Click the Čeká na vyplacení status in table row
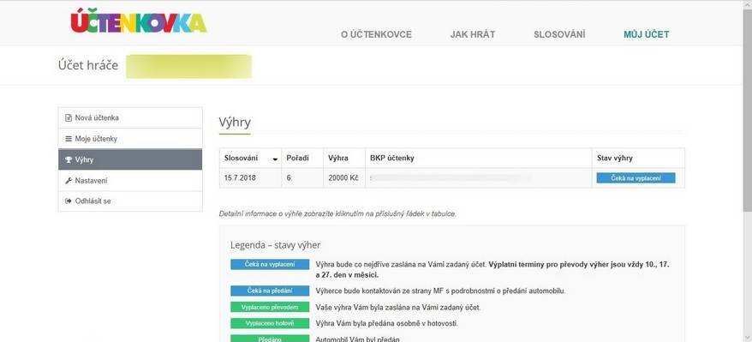 [636, 178]
